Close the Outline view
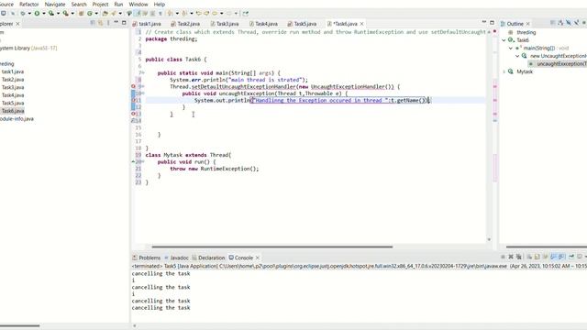The width and height of the screenshot is (587, 330). pyautogui.click(x=528, y=24)
